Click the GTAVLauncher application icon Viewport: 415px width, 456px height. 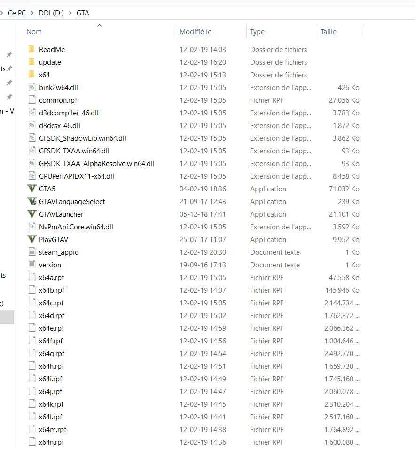[x=32, y=214]
